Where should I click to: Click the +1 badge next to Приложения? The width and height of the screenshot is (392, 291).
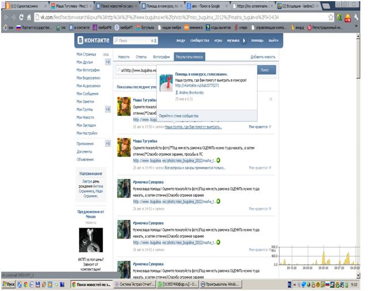(107, 144)
